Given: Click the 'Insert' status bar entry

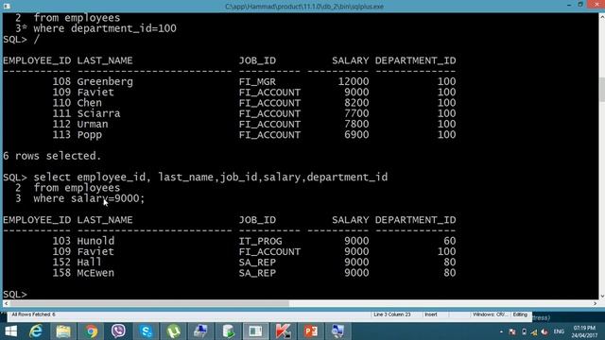Looking at the screenshot, I should [431, 314].
